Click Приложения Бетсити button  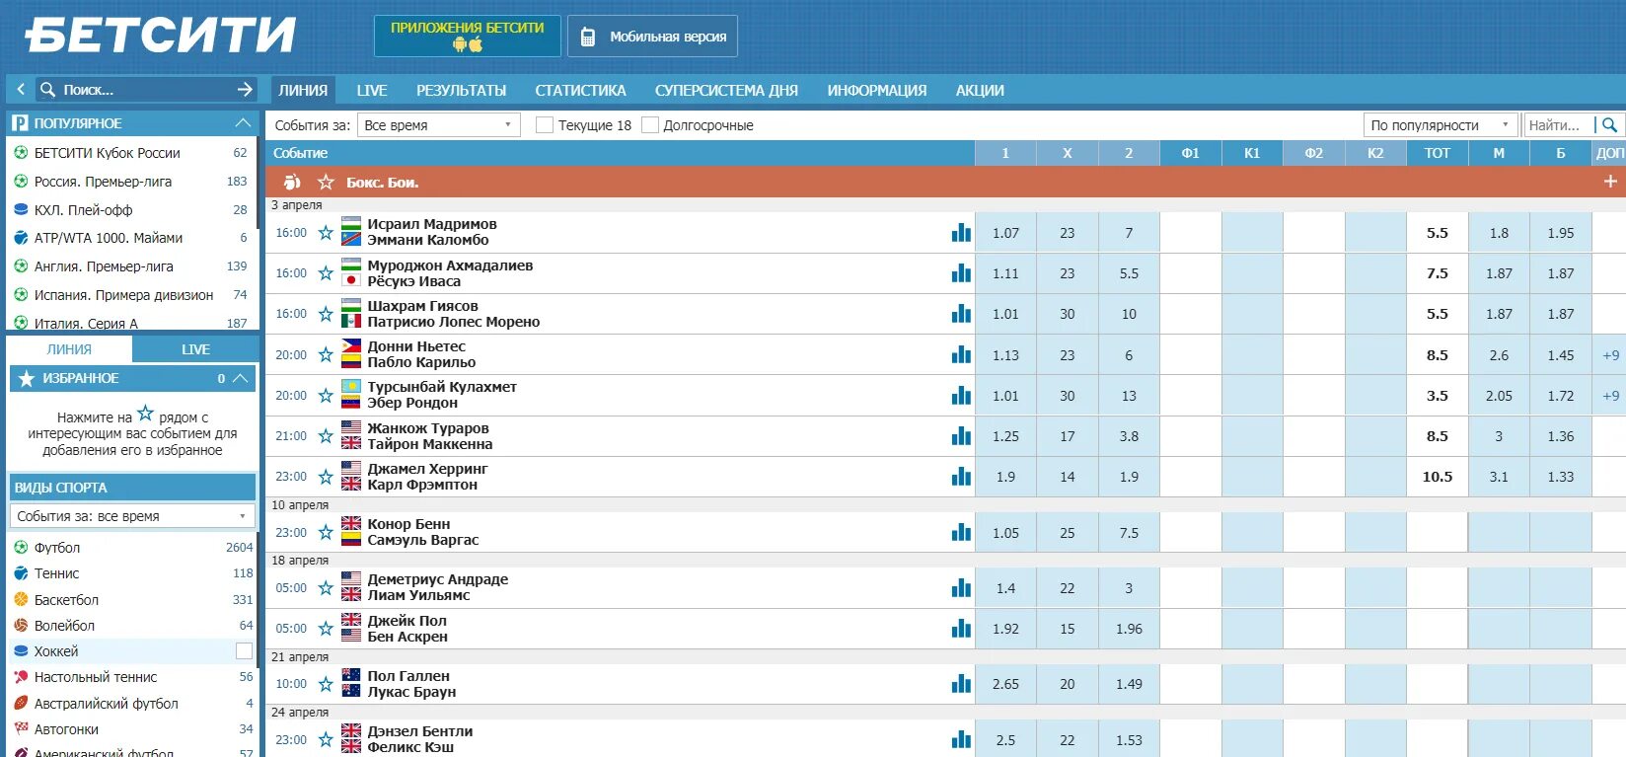[468, 36]
